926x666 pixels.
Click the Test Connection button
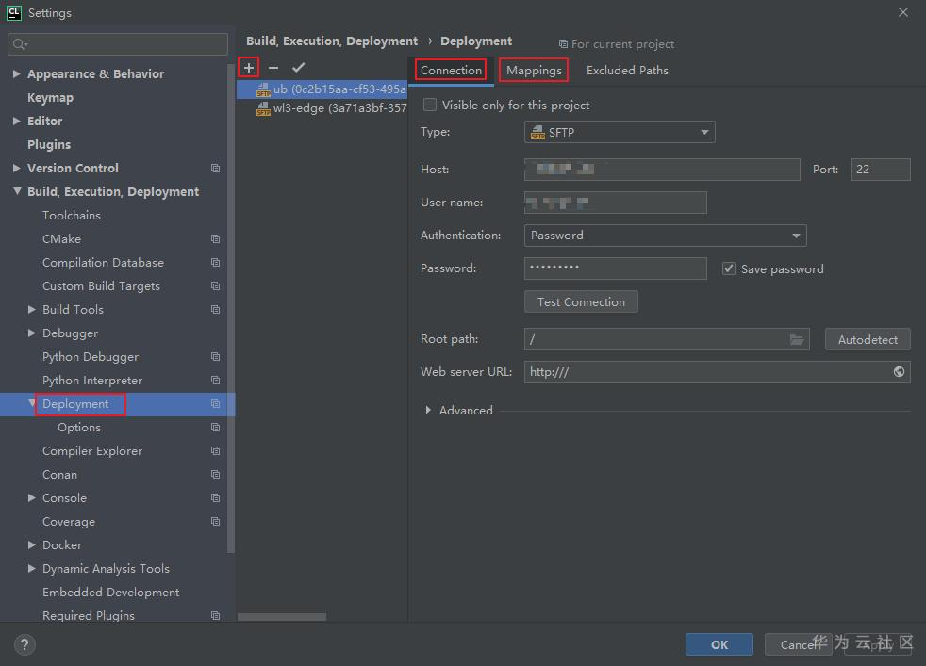coord(581,302)
